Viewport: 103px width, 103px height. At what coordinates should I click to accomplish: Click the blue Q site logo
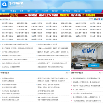point(4,4)
